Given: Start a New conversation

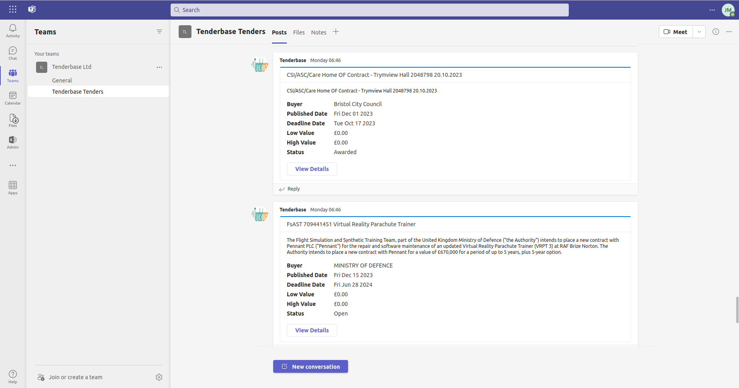Looking at the screenshot, I should coord(310,366).
